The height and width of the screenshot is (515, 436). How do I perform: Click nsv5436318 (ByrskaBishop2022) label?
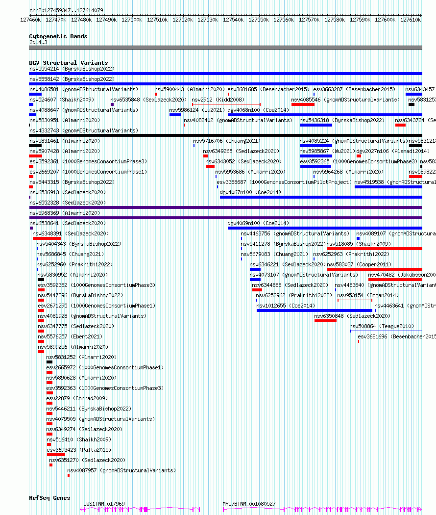[342, 120]
